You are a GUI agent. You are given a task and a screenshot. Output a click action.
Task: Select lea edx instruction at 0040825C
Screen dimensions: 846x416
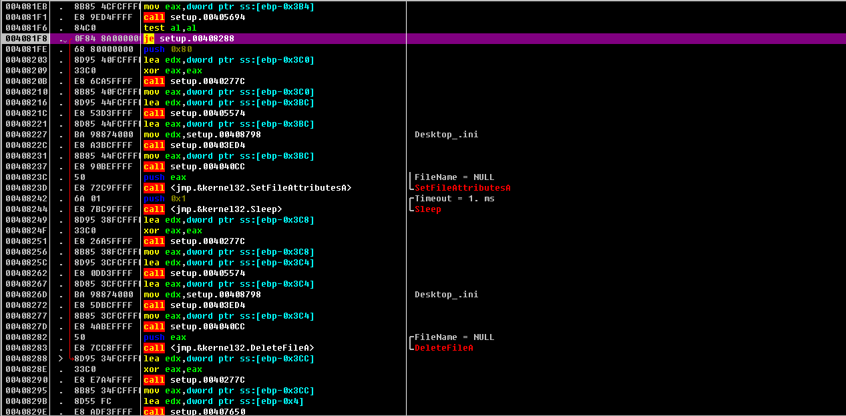tap(229, 263)
